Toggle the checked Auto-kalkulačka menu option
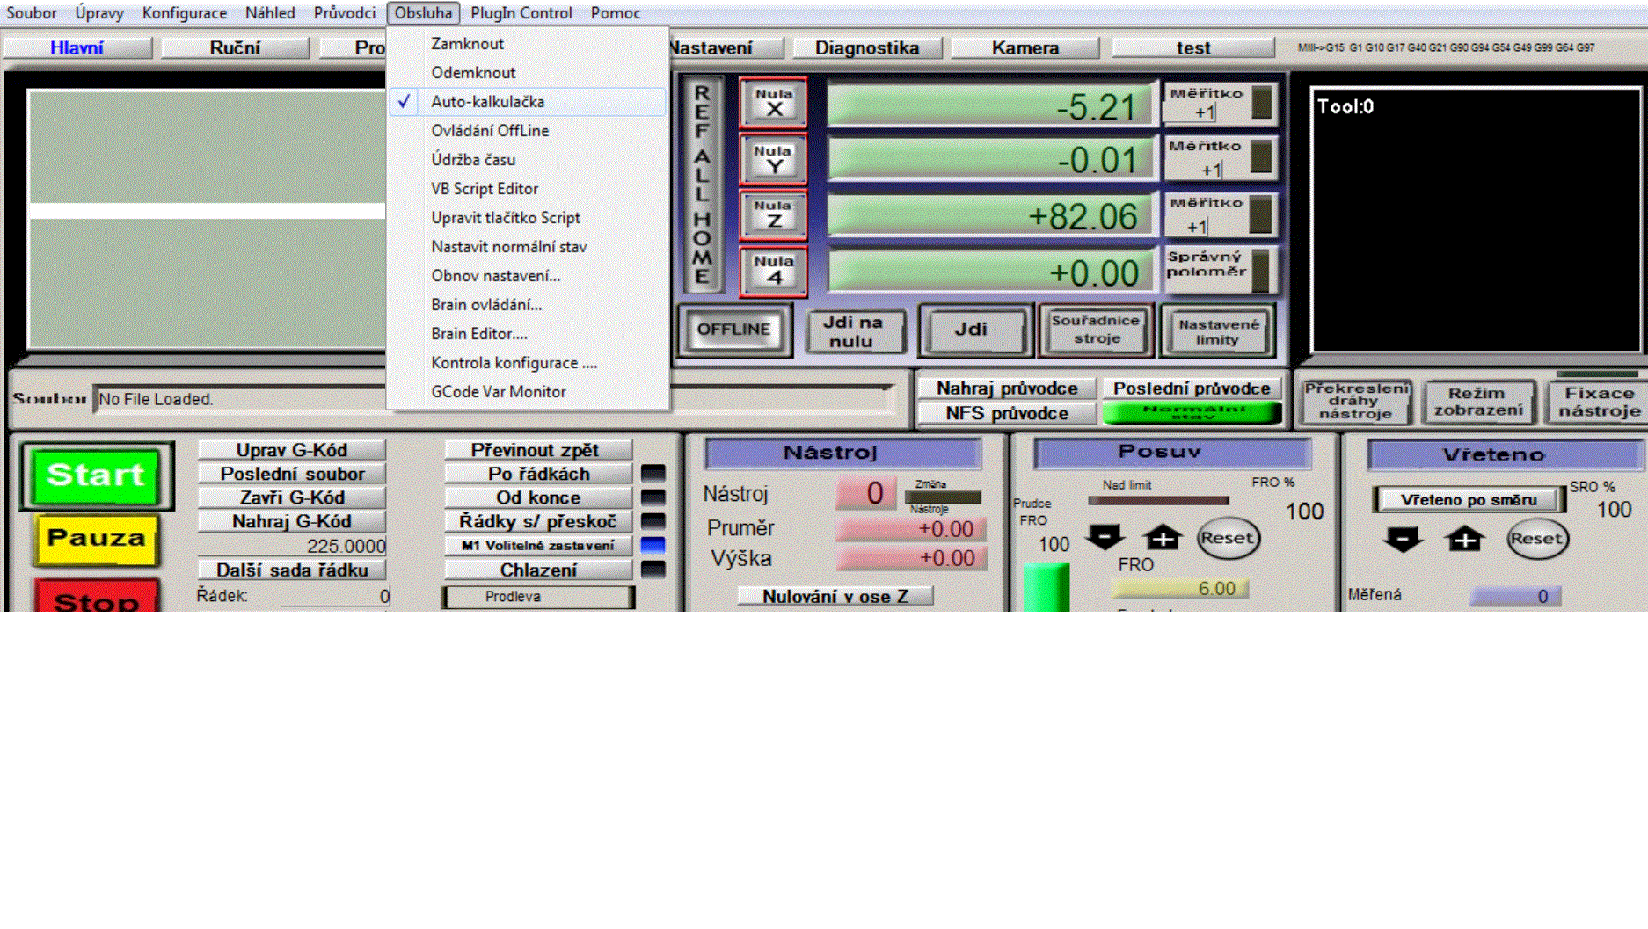 pyautogui.click(x=487, y=102)
